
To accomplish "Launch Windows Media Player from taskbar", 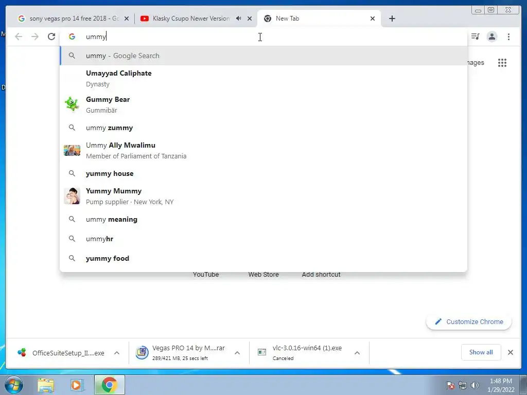I will (x=77, y=385).
